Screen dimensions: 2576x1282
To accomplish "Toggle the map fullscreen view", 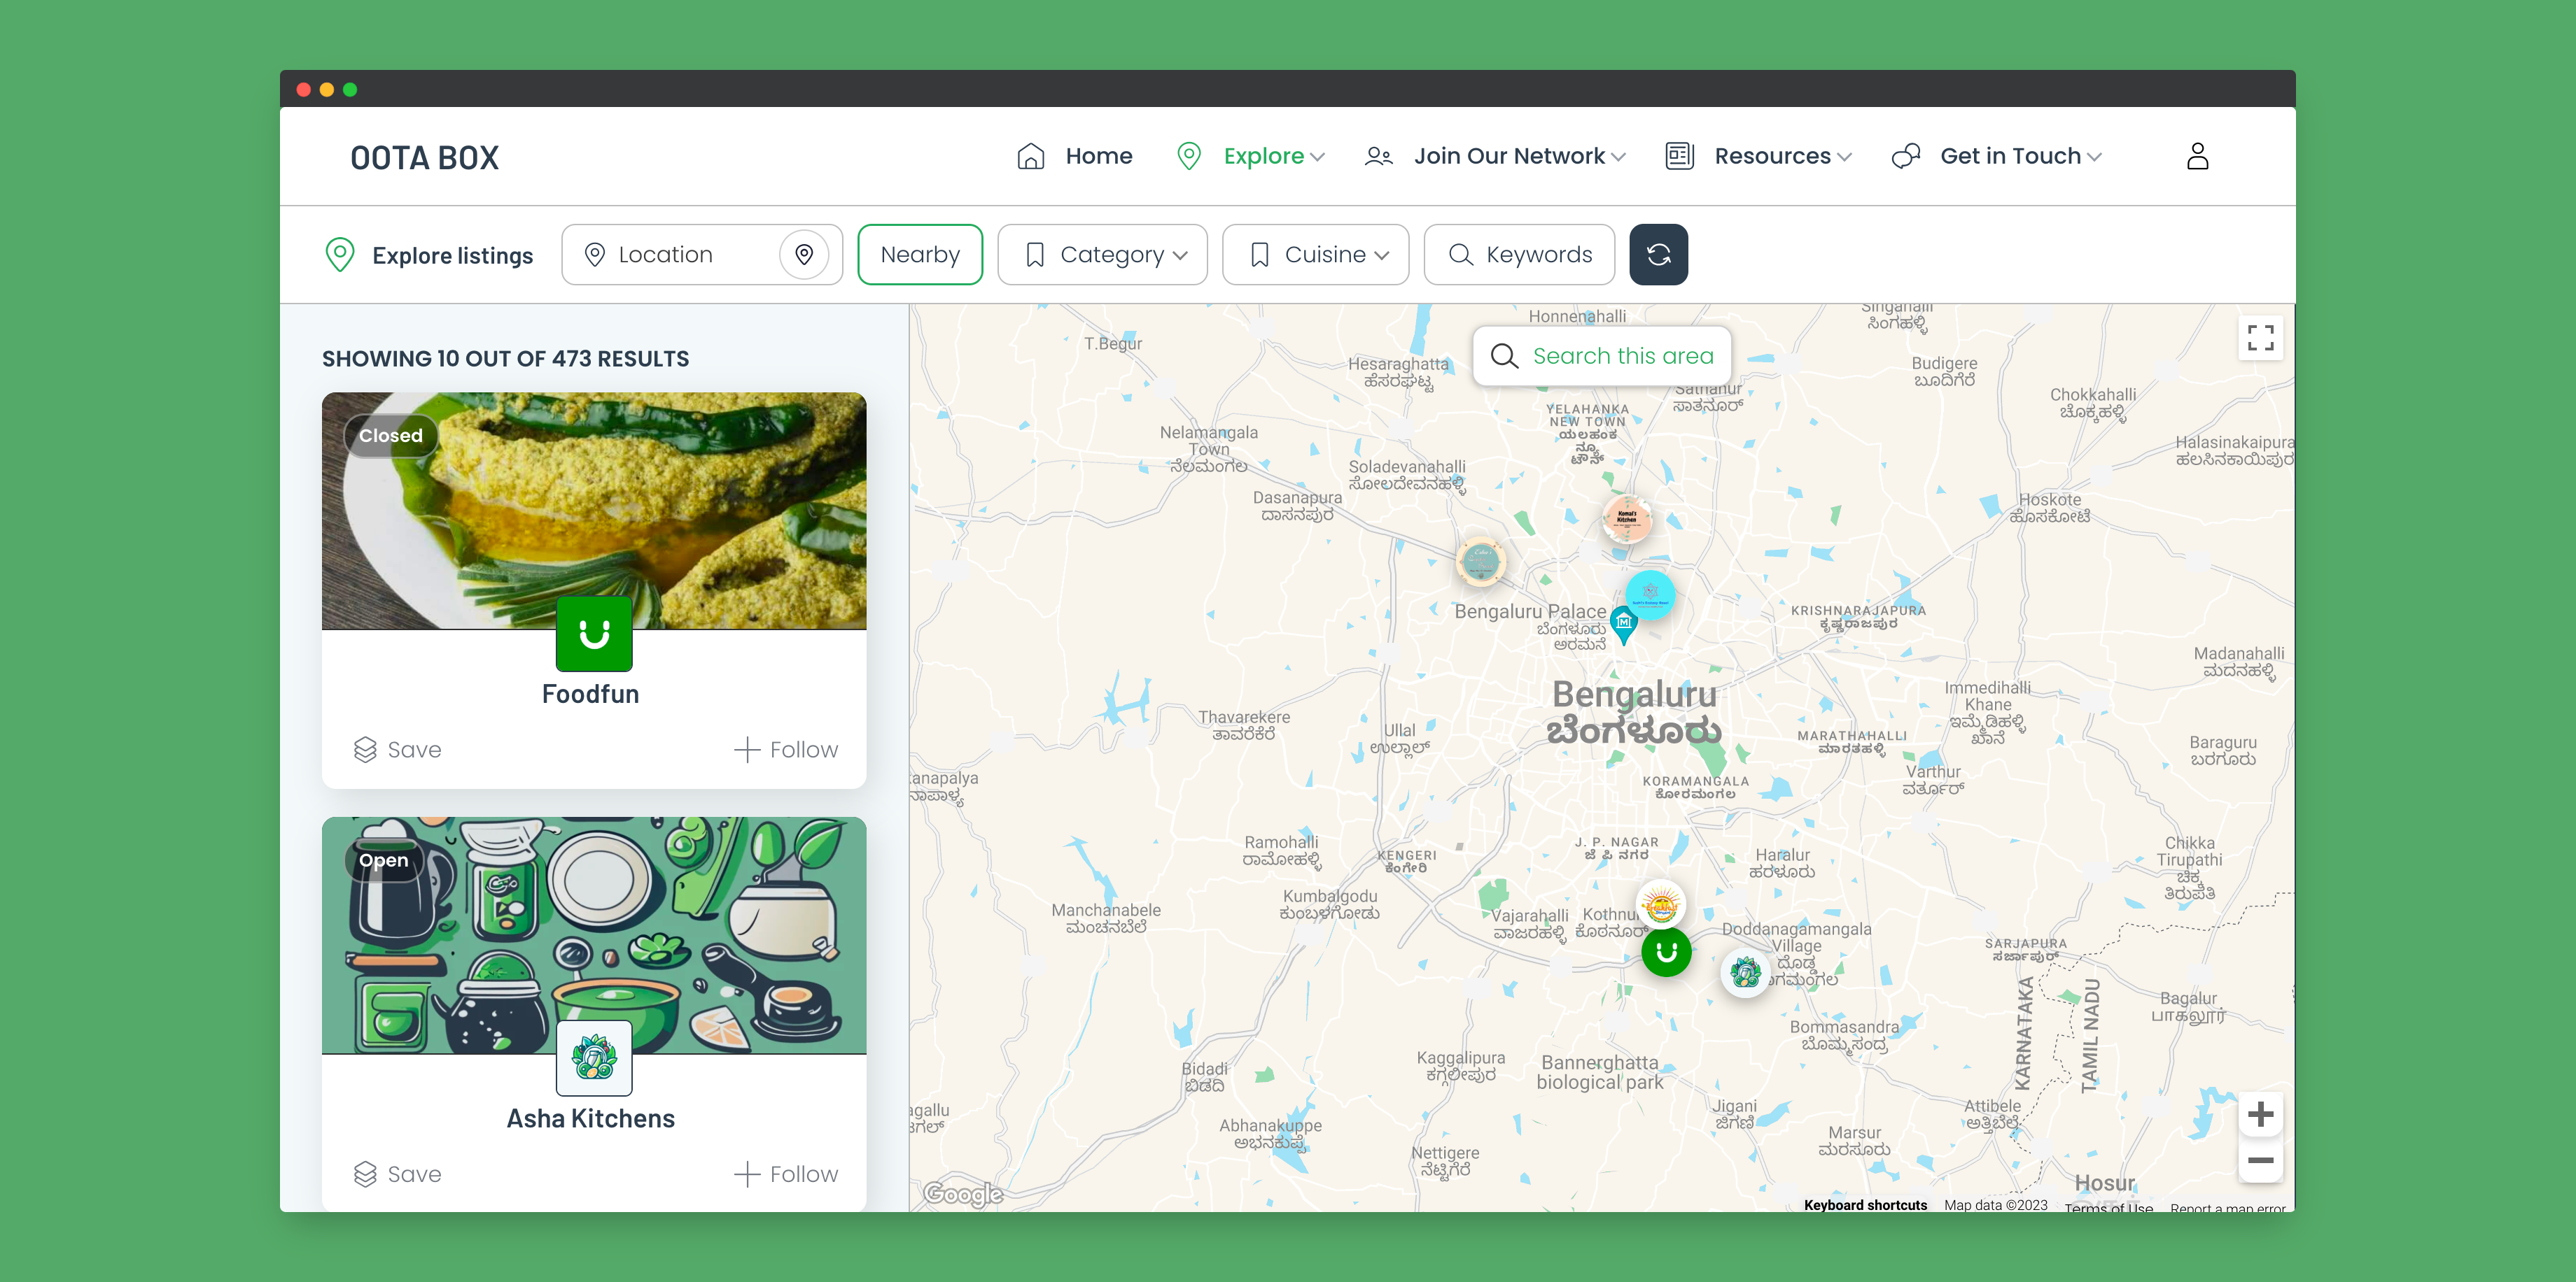I will click(x=2260, y=338).
